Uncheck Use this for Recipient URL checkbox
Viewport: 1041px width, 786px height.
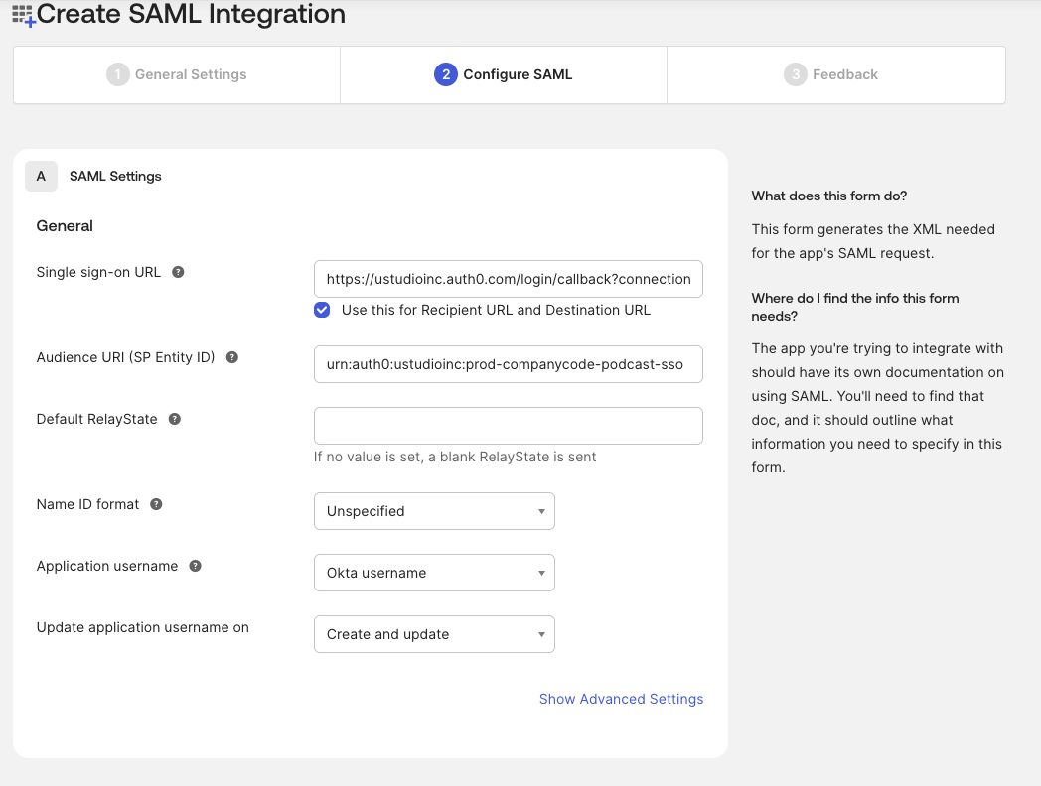(322, 310)
